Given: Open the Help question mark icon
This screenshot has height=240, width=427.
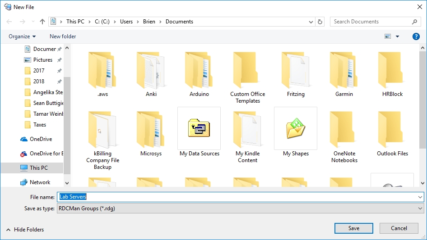Looking at the screenshot, I should [x=416, y=36].
